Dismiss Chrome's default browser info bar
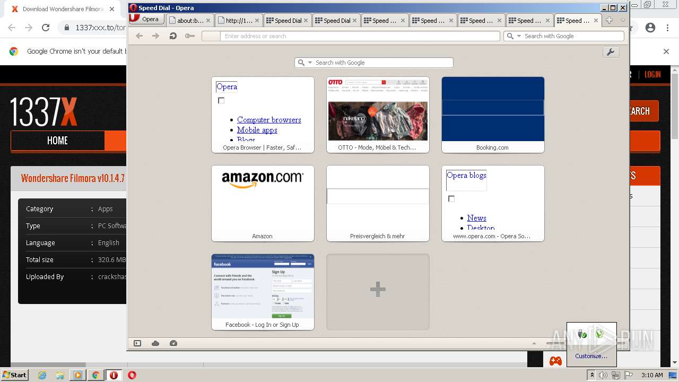 click(x=666, y=51)
